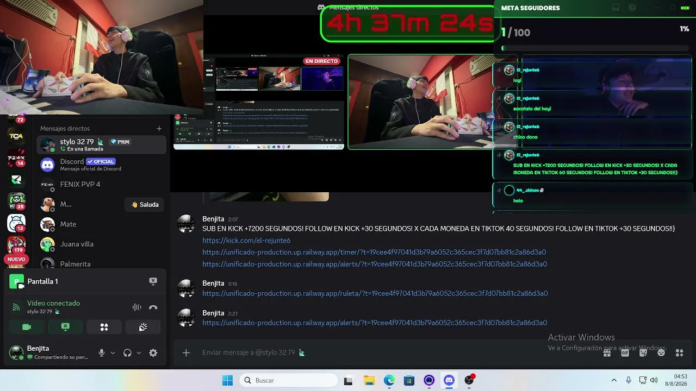
Task: Launch Microsoft Edge from the taskbar
Action: 389,380
